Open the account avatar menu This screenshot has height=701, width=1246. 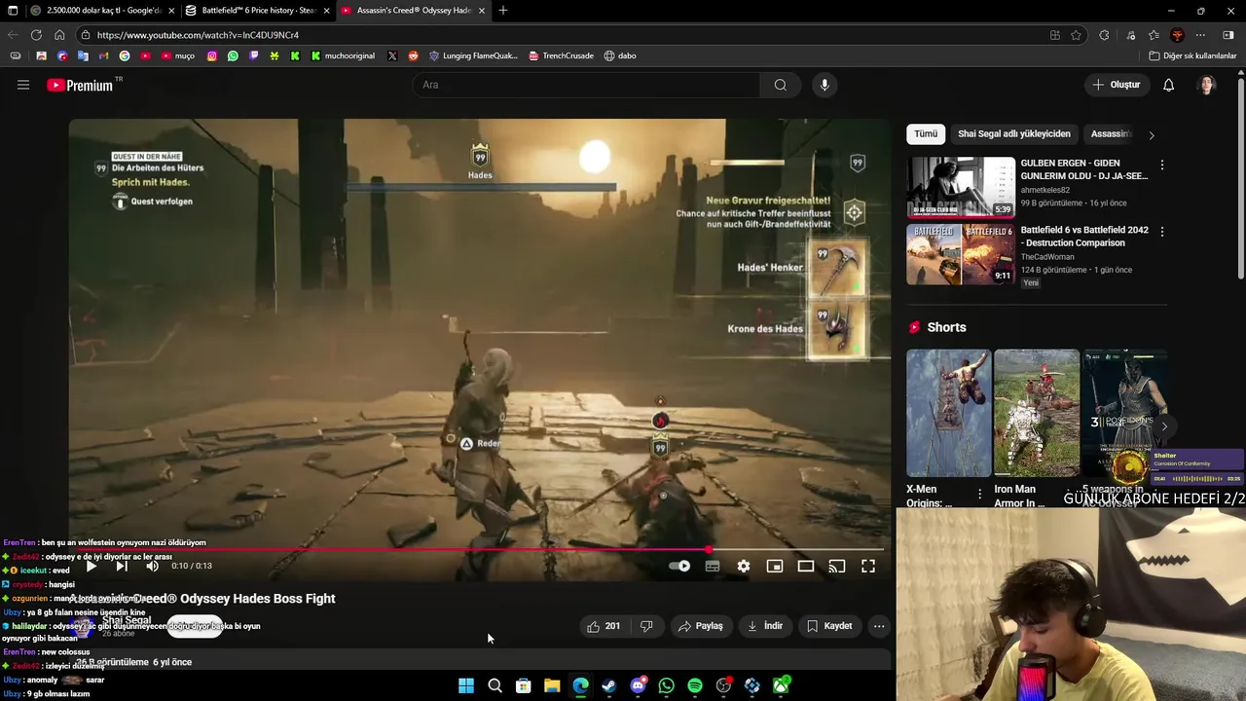1207,85
